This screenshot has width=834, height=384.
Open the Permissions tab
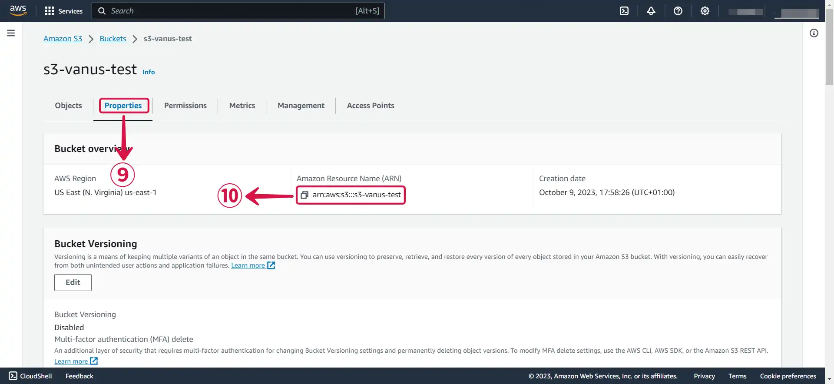pos(185,106)
